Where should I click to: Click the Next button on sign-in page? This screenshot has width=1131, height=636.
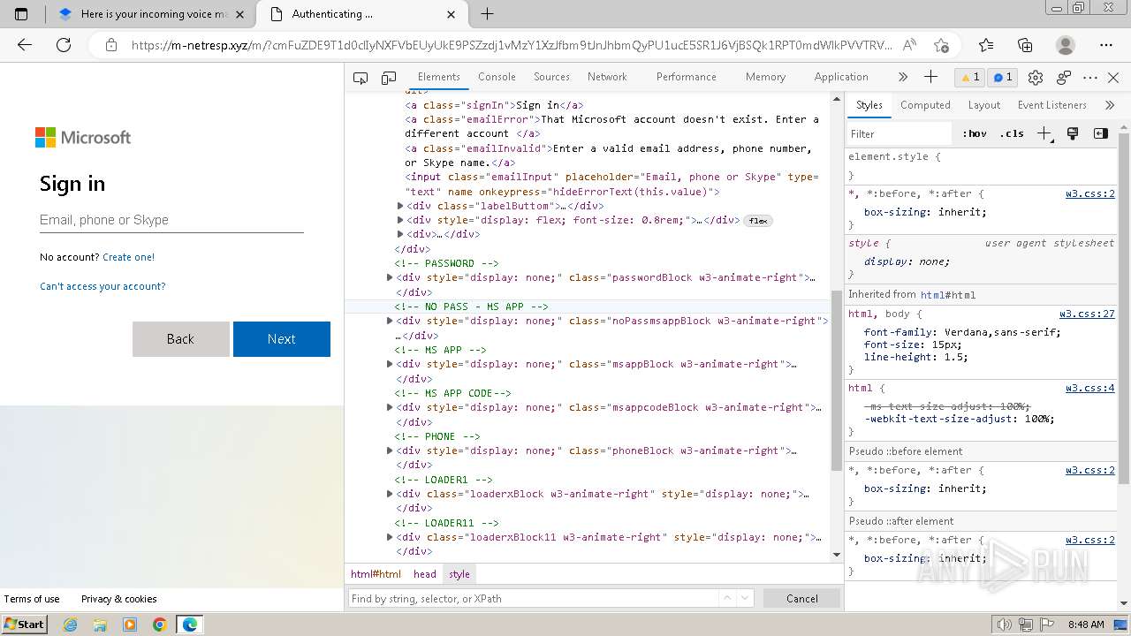click(282, 339)
